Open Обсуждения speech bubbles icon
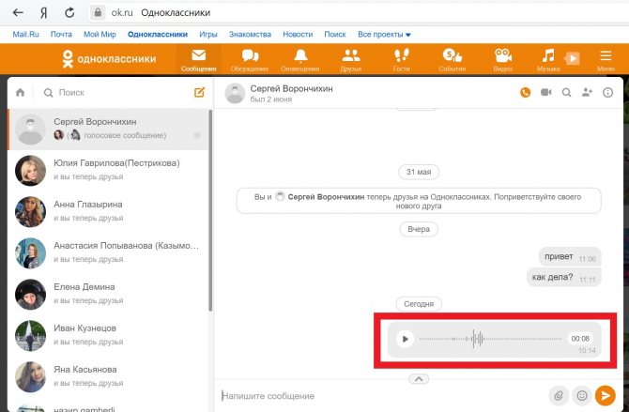Image resolution: width=629 pixels, height=412 pixels. coord(250,59)
